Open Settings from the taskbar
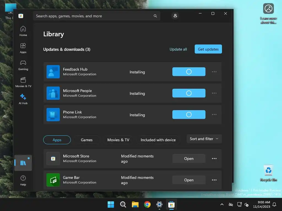 click(x=159, y=204)
